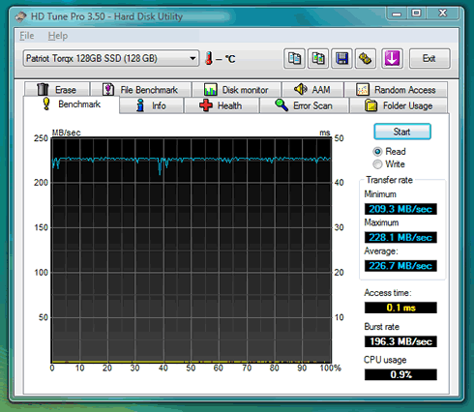Screen dimensions: 474x412
Task: Open the options wrench icon
Action: coord(366,59)
